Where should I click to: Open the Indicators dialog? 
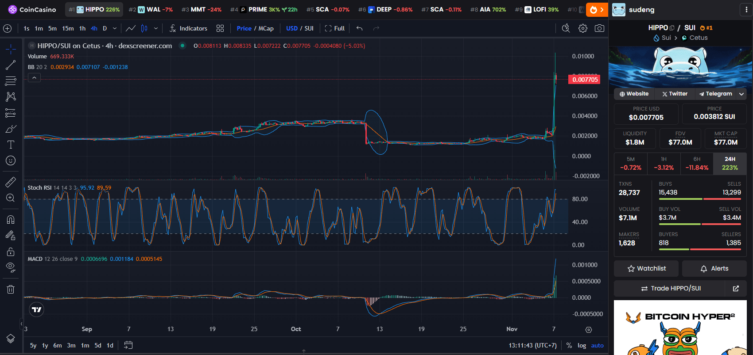pyautogui.click(x=188, y=28)
